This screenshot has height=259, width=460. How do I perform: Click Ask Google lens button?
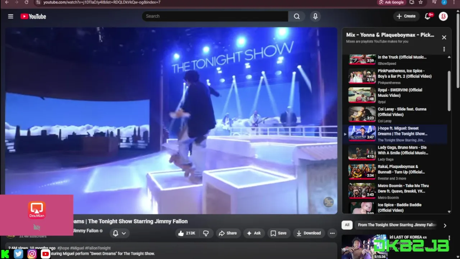[391, 2]
